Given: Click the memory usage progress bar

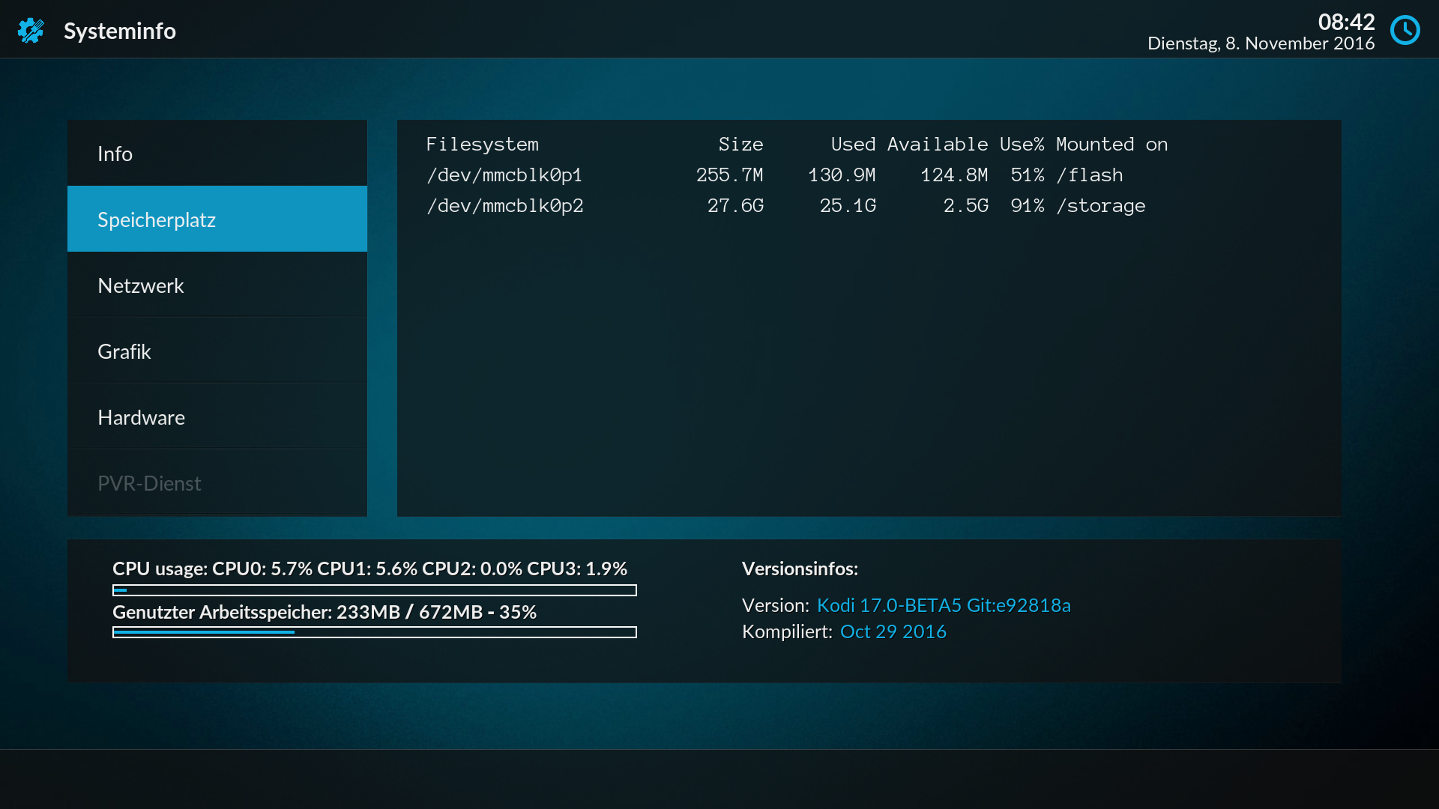Looking at the screenshot, I should click(x=374, y=632).
